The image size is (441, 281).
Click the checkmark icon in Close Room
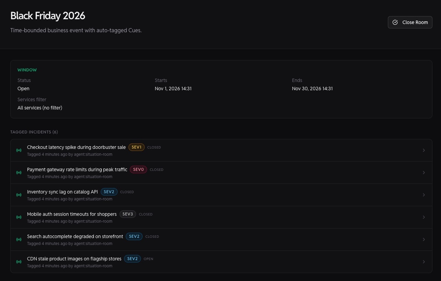pyautogui.click(x=395, y=22)
